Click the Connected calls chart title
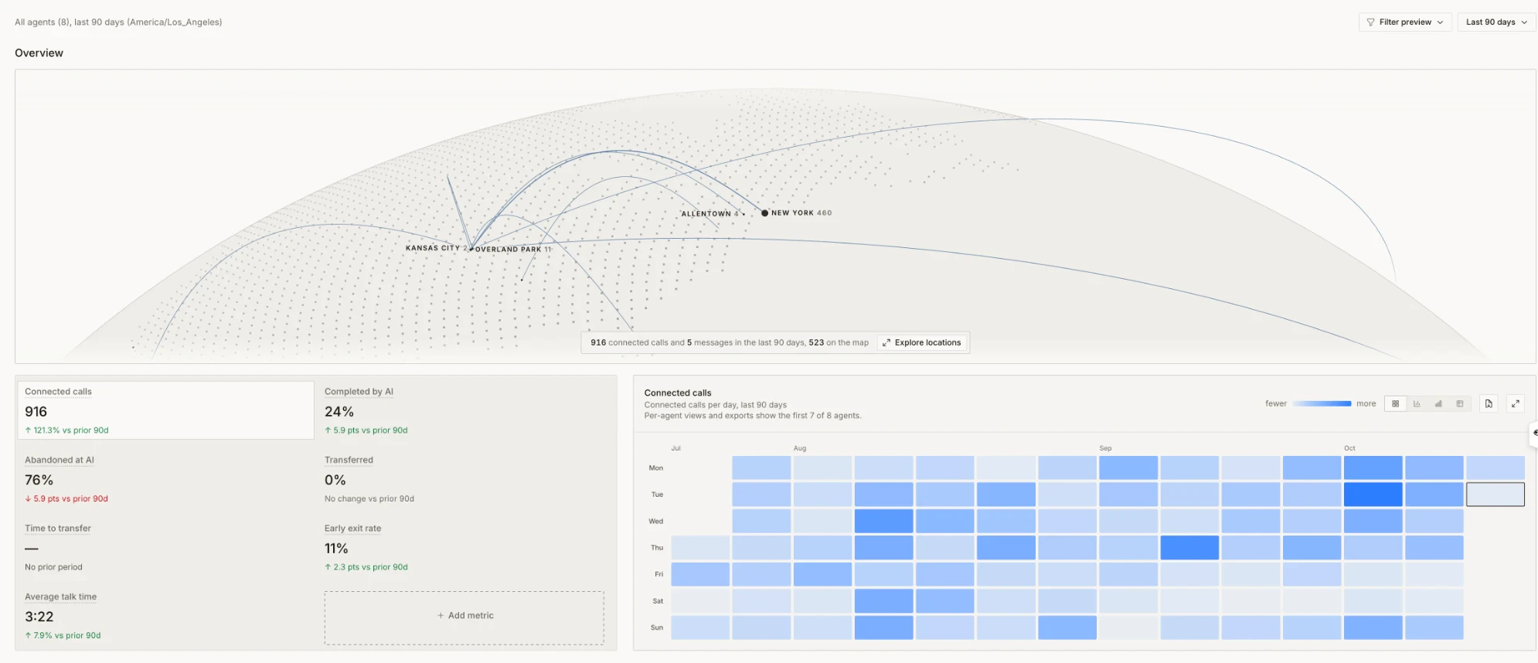1538x663 pixels. tap(678, 393)
